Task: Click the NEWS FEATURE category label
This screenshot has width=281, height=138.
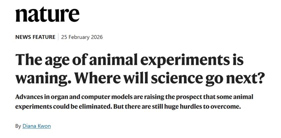Action: 35,37
